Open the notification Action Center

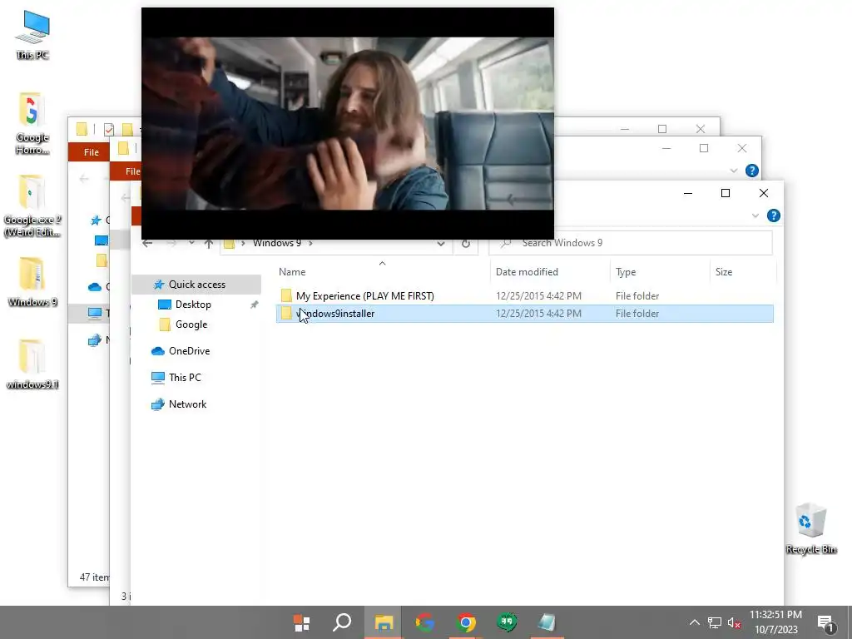tap(825, 622)
